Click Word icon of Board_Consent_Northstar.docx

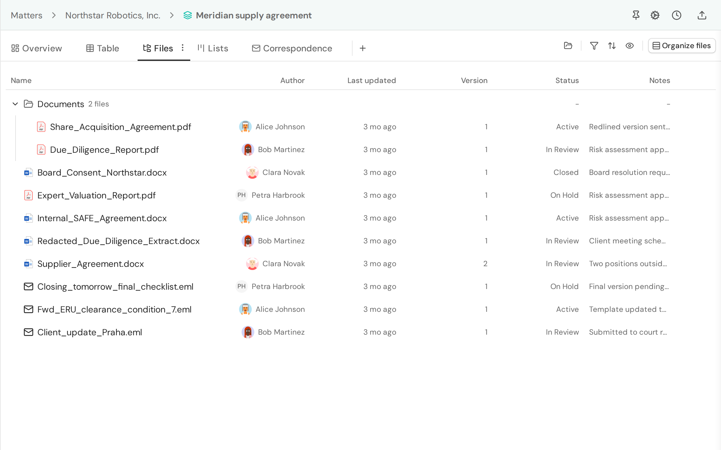[29, 172]
